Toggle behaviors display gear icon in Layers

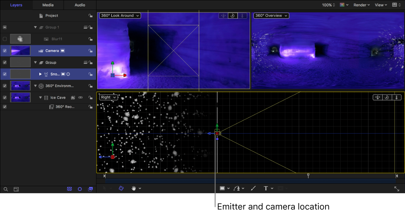[80, 189]
